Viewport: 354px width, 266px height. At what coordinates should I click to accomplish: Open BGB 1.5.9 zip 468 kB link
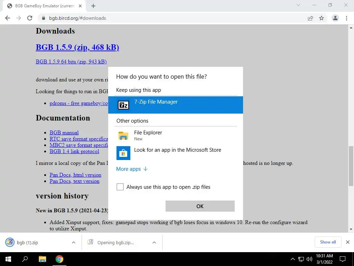tap(77, 47)
